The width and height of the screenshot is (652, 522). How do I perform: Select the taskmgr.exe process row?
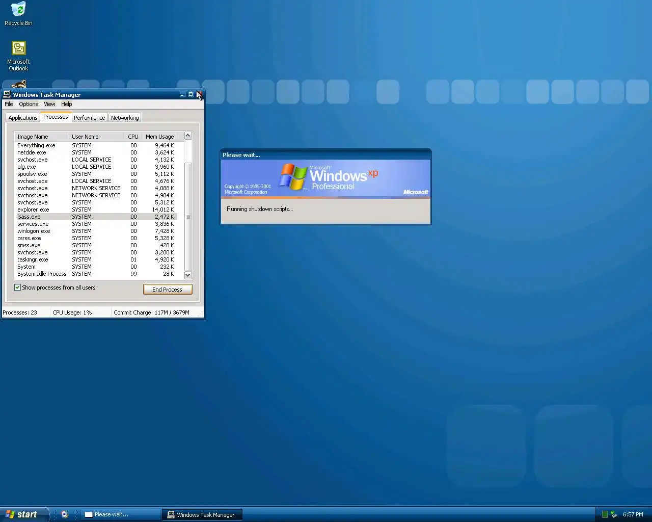pyautogui.click(x=96, y=259)
